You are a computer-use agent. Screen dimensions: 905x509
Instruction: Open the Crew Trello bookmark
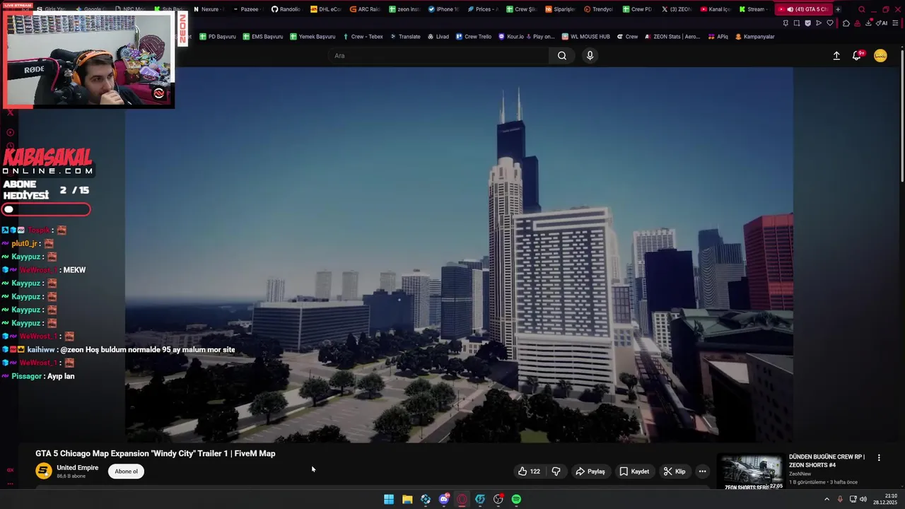[474, 37]
